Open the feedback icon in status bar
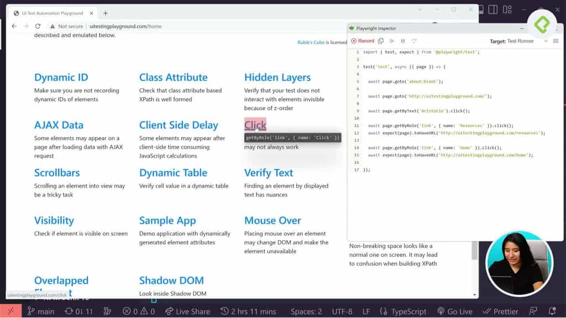The image size is (566, 318). [x=533, y=311]
